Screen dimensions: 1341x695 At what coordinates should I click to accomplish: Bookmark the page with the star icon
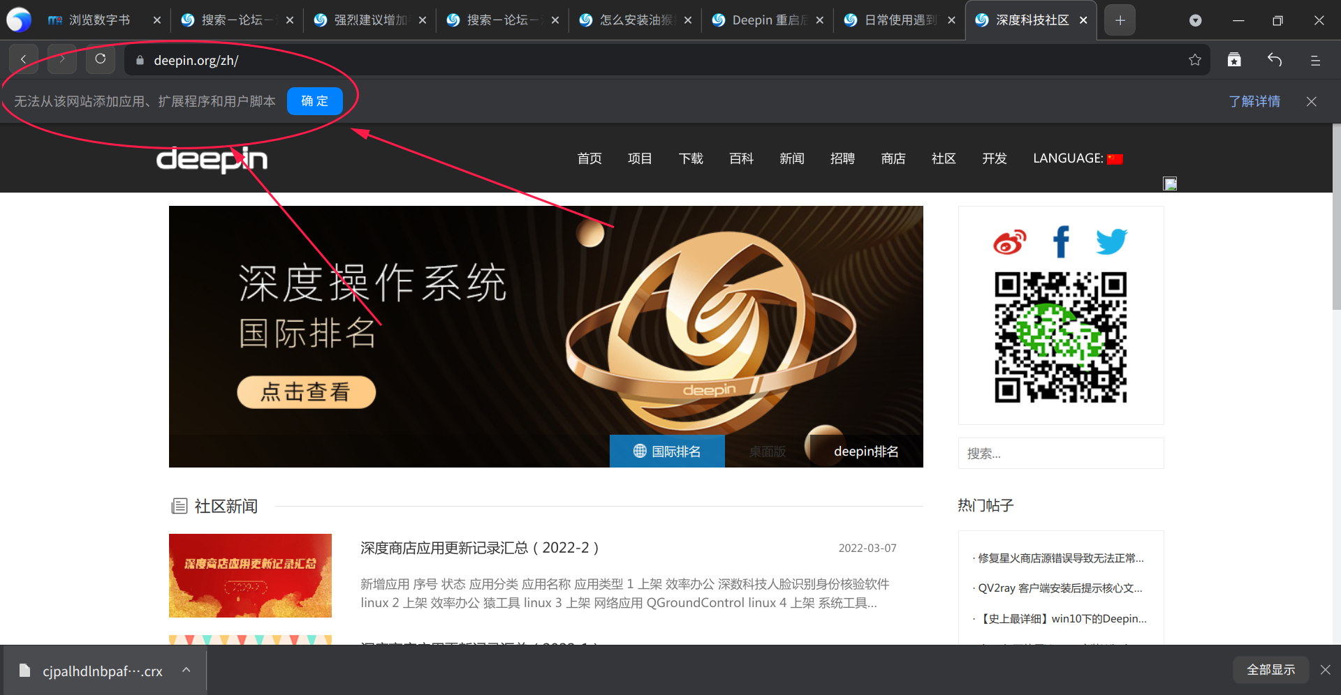pyautogui.click(x=1194, y=60)
